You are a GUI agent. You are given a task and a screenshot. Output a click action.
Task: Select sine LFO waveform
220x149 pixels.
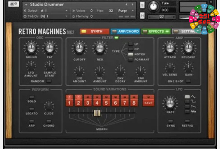(x=188, y=97)
